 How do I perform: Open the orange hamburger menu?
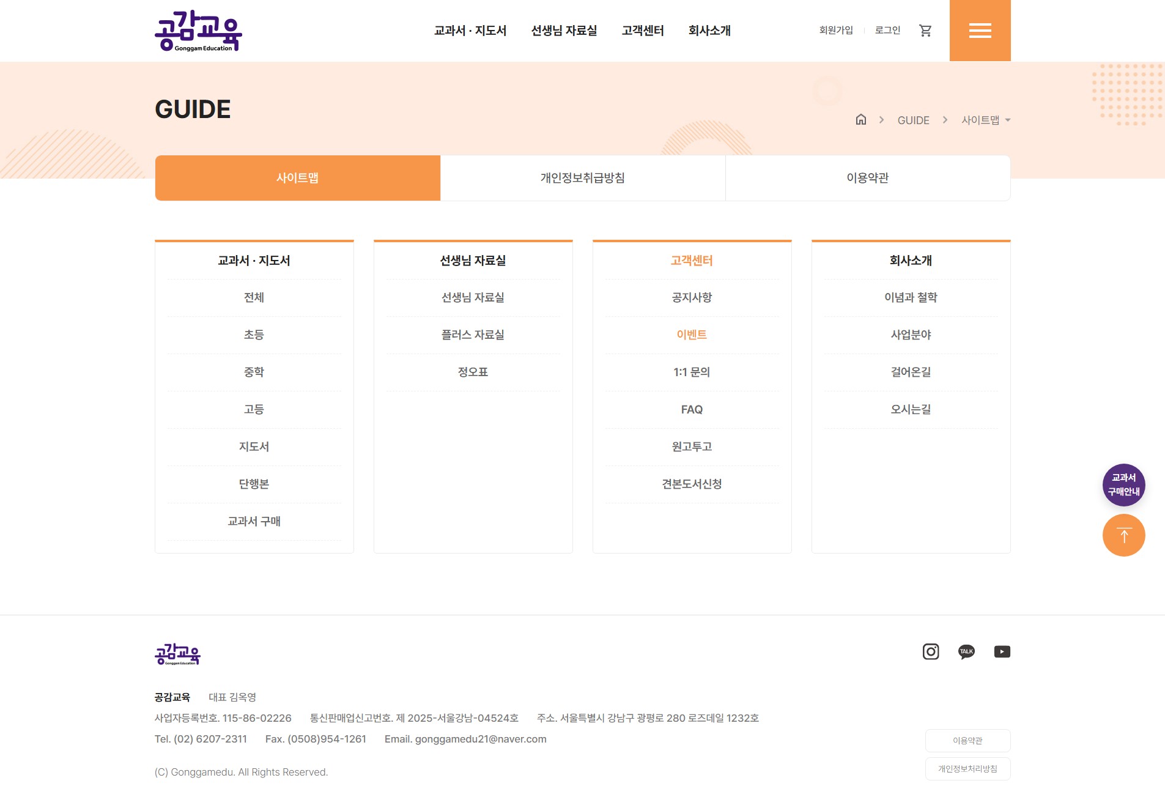(980, 31)
